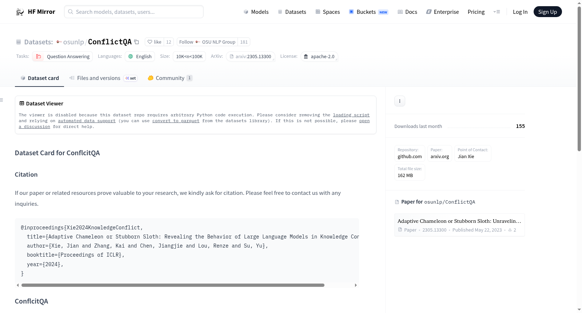Click the datasets stack icon beside Datasets label

click(19, 42)
